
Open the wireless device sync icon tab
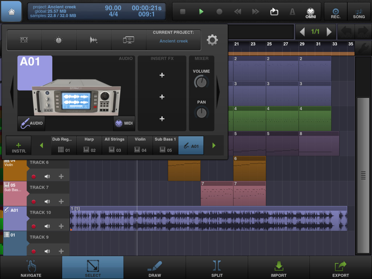tap(129, 40)
